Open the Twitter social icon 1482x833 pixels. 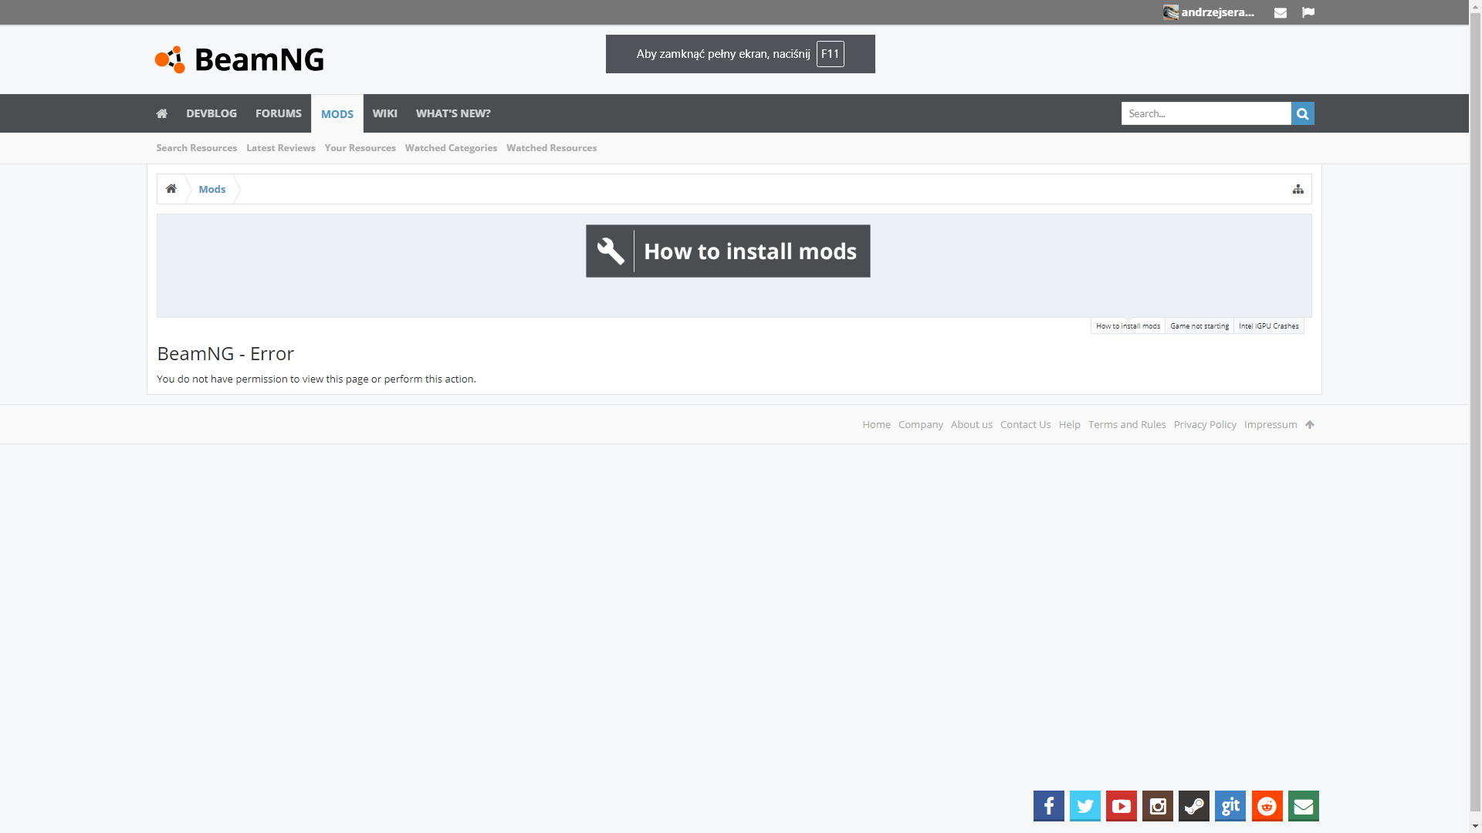coord(1084,806)
